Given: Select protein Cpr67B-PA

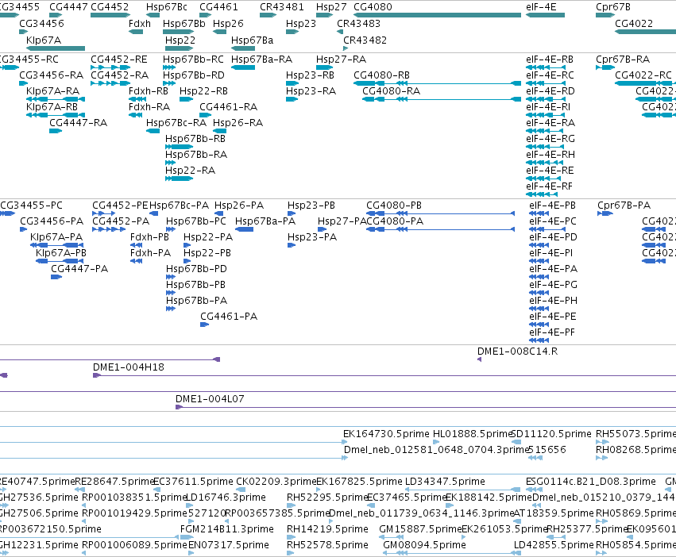Looking at the screenshot, I should pyautogui.click(x=624, y=205).
